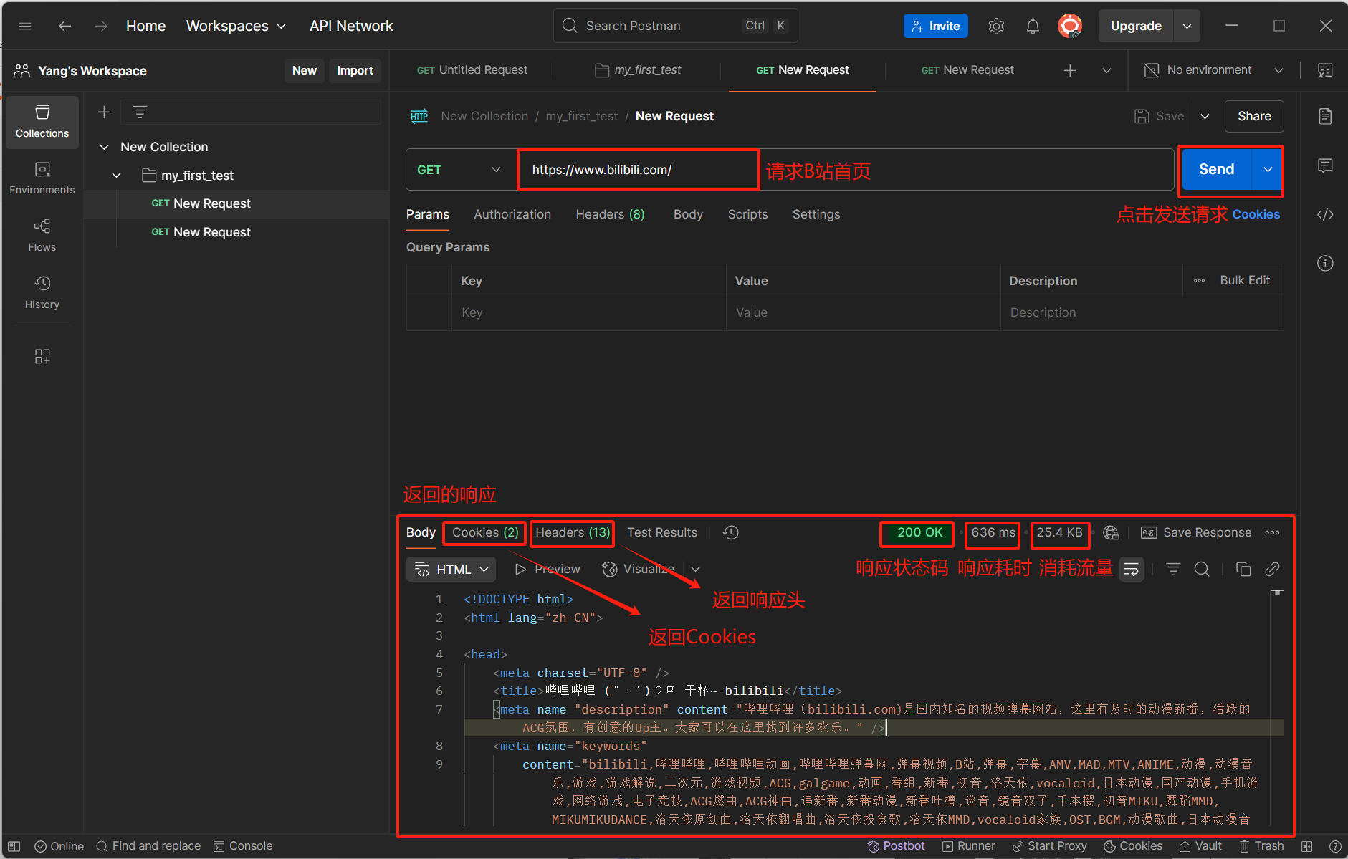Open the code snippet panel icon
Image resolution: width=1348 pixels, height=859 pixels.
tap(1325, 214)
